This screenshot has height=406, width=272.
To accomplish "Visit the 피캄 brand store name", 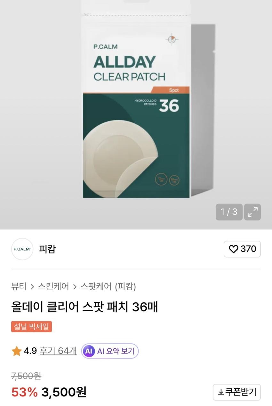I will (47, 249).
